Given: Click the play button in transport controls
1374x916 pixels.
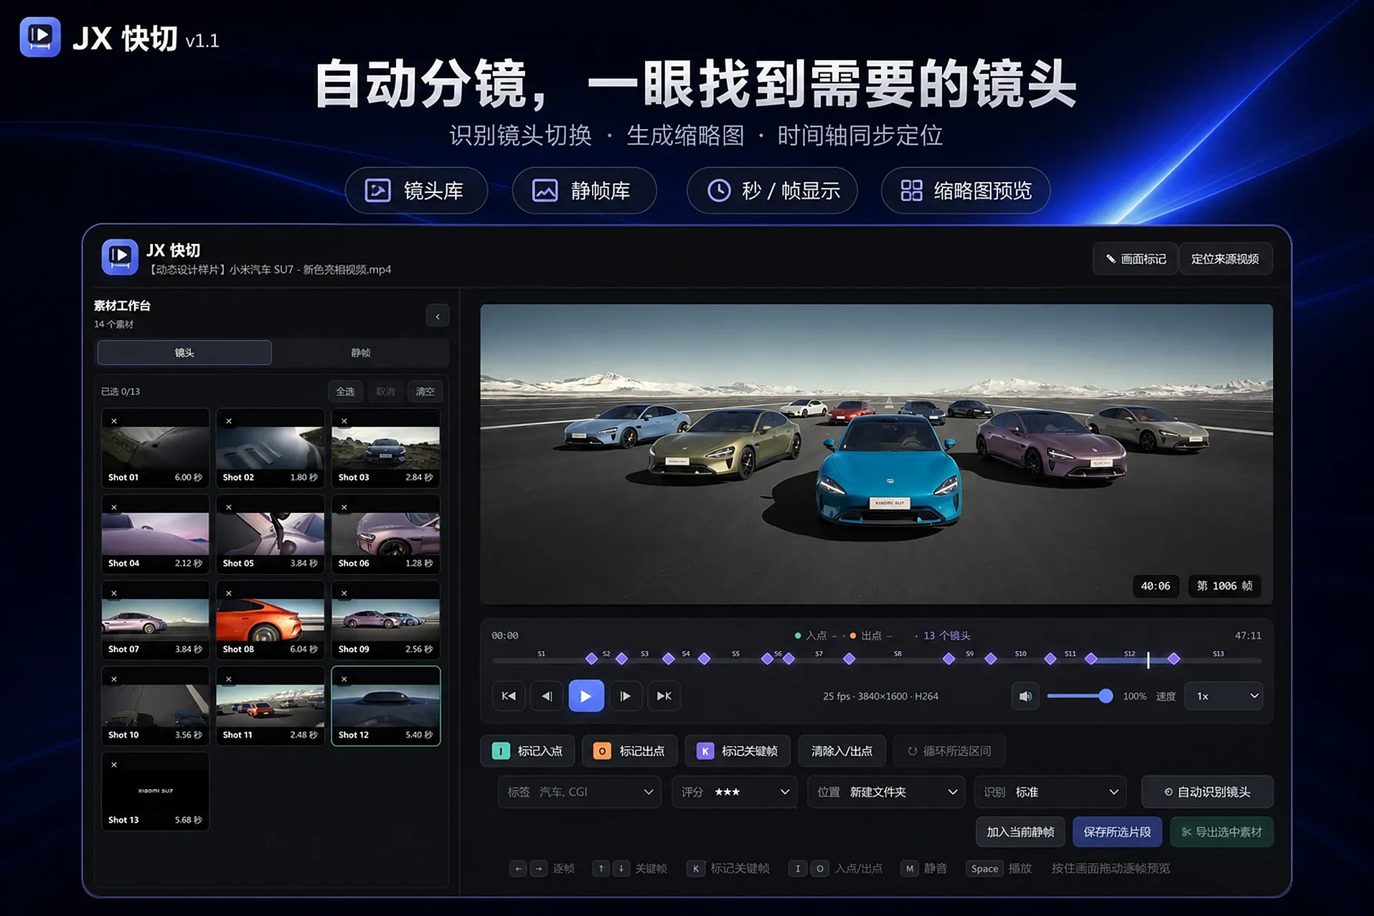Looking at the screenshot, I should (585, 696).
